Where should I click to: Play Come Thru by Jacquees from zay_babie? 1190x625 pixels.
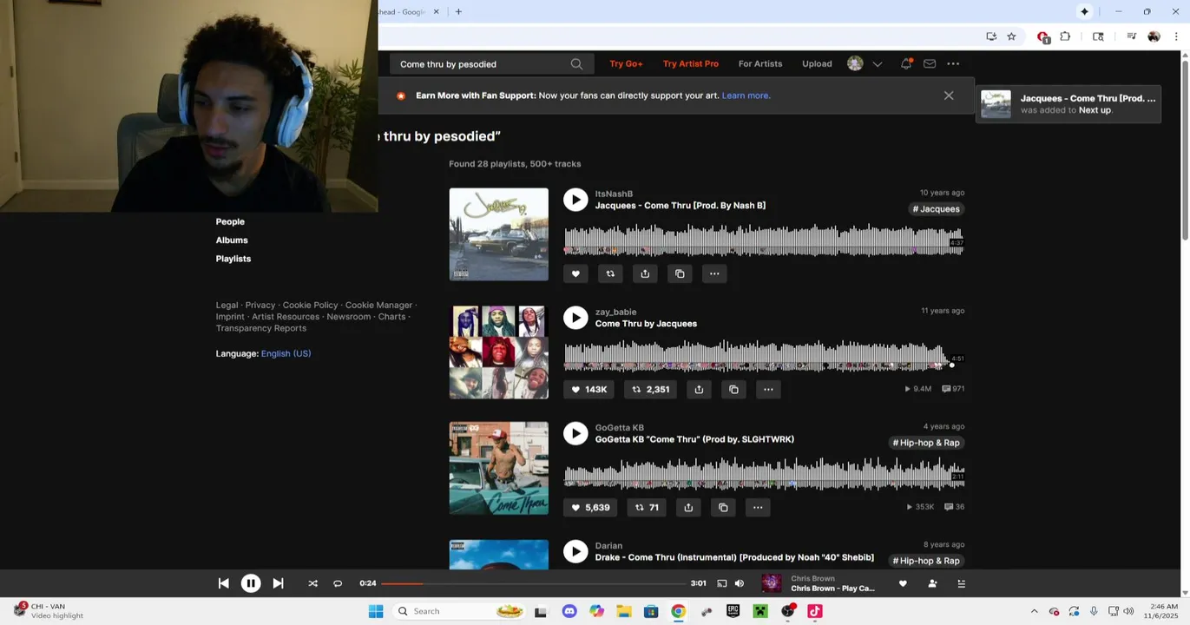pos(575,318)
